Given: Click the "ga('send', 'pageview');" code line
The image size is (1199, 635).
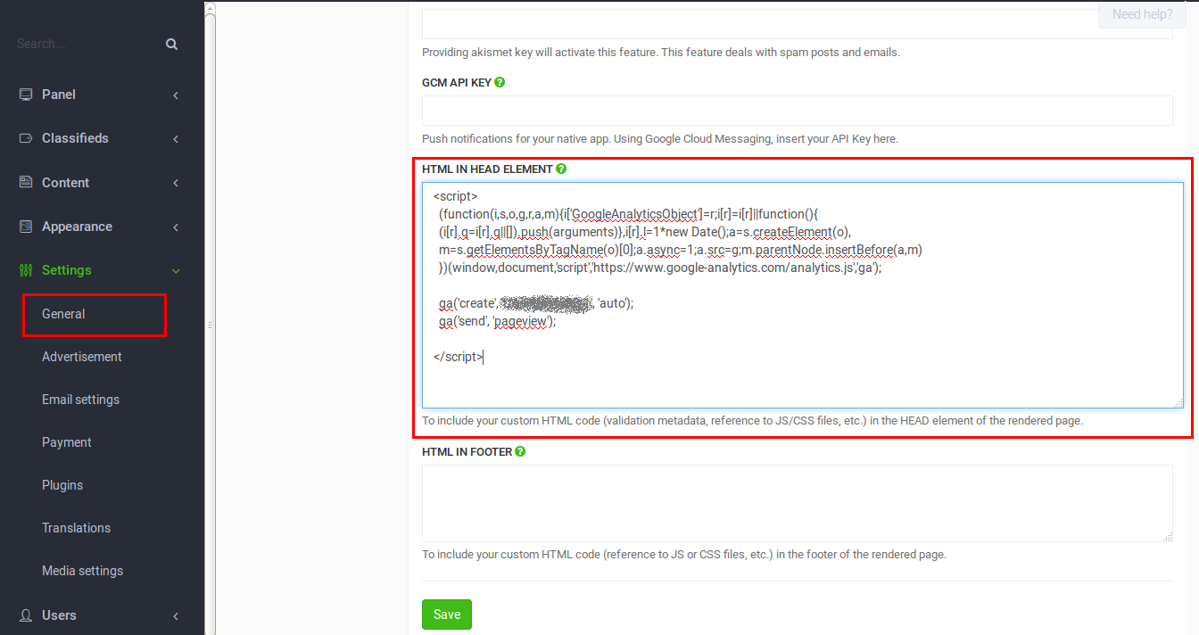Looking at the screenshot, I should 497,321.
